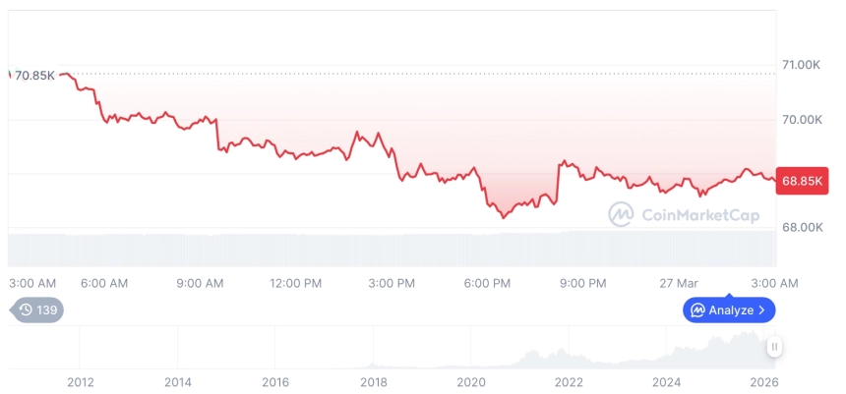
Task: Select 2022 on the year navigator
Action: click(568, 382)
